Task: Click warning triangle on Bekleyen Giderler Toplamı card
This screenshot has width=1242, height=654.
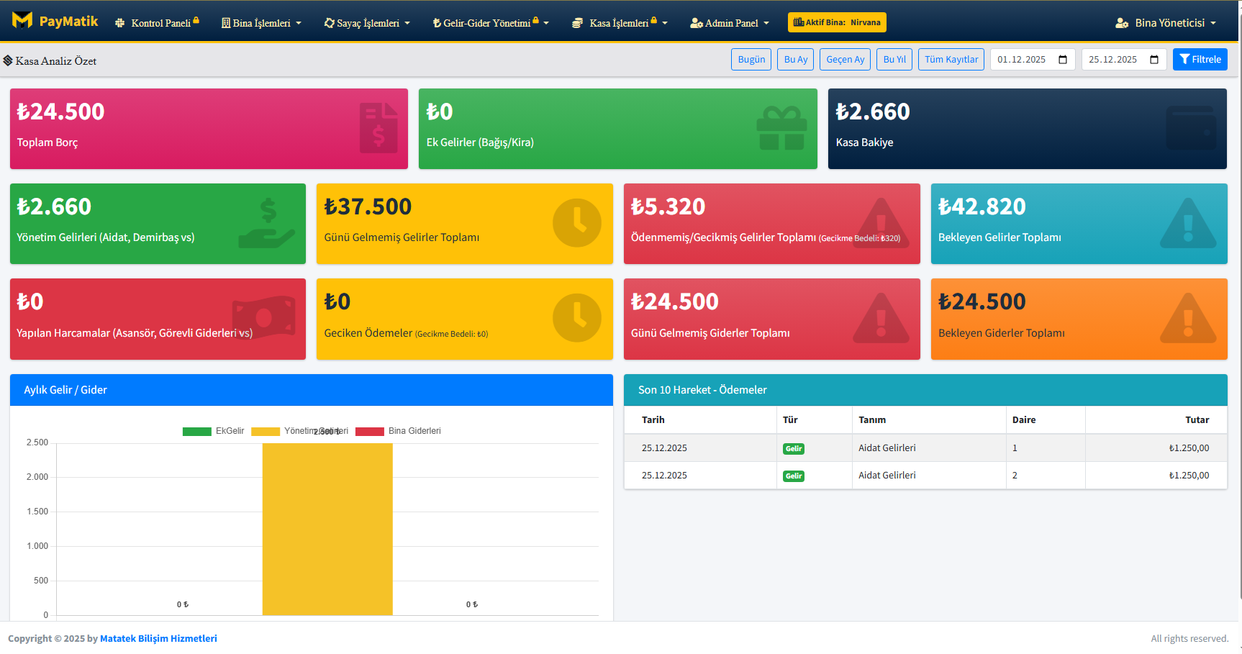Action: (1188, 318)
